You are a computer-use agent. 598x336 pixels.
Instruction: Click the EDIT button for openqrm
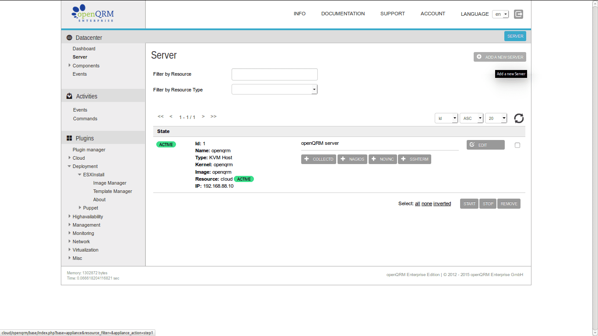485,145
